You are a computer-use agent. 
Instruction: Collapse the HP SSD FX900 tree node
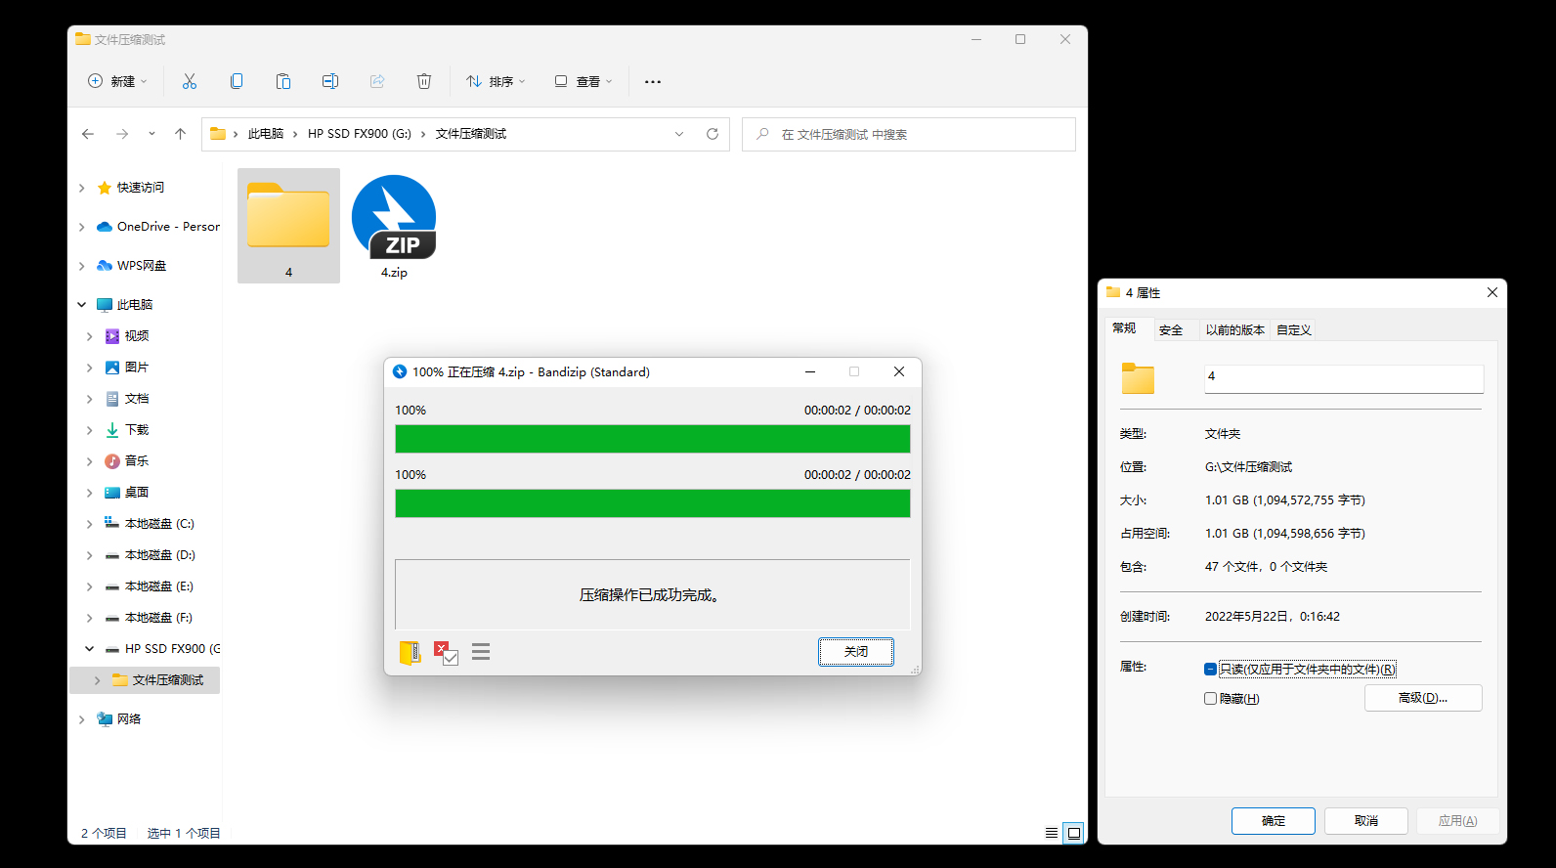pos(90,649)
